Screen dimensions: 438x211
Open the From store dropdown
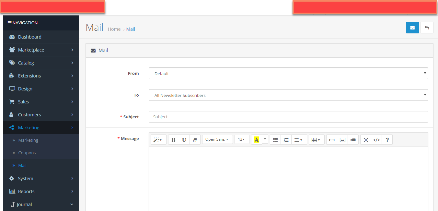pos(288,73)
